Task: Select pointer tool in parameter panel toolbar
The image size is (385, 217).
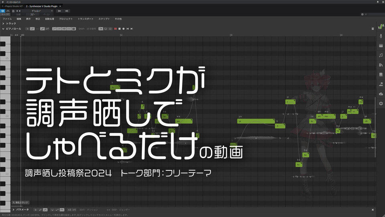Action: pyautogui.click(x=36, y=210)
